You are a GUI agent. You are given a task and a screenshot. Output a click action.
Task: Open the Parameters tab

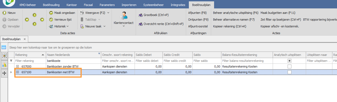click(107, 5)
